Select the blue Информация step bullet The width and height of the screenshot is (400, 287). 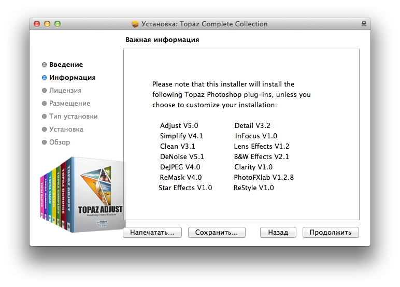44,78
